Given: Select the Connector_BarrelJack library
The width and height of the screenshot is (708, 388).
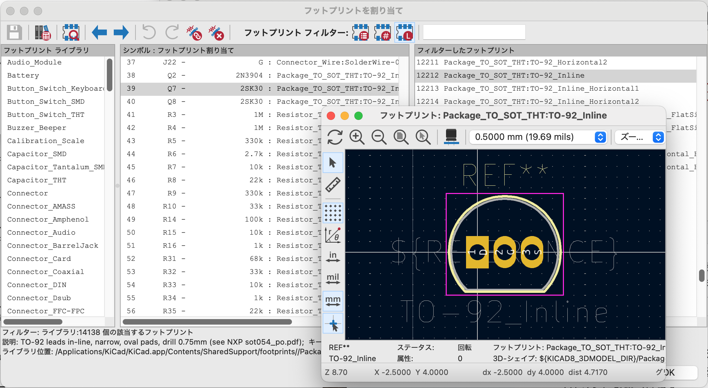Looking at the screenshot, I should [53, 246].
